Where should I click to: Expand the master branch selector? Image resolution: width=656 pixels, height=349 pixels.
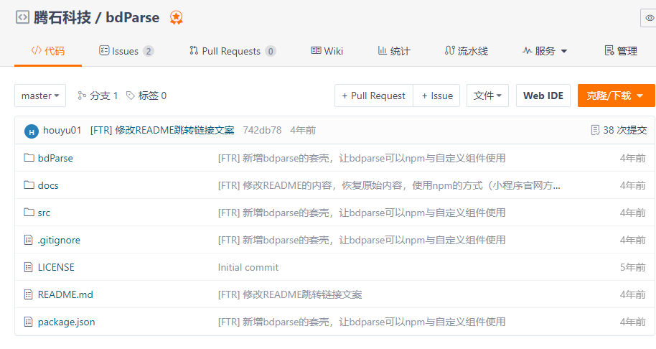tap(40, 96)
